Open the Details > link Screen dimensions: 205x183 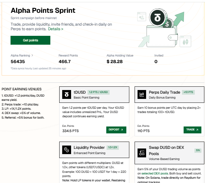coord(56,29)
